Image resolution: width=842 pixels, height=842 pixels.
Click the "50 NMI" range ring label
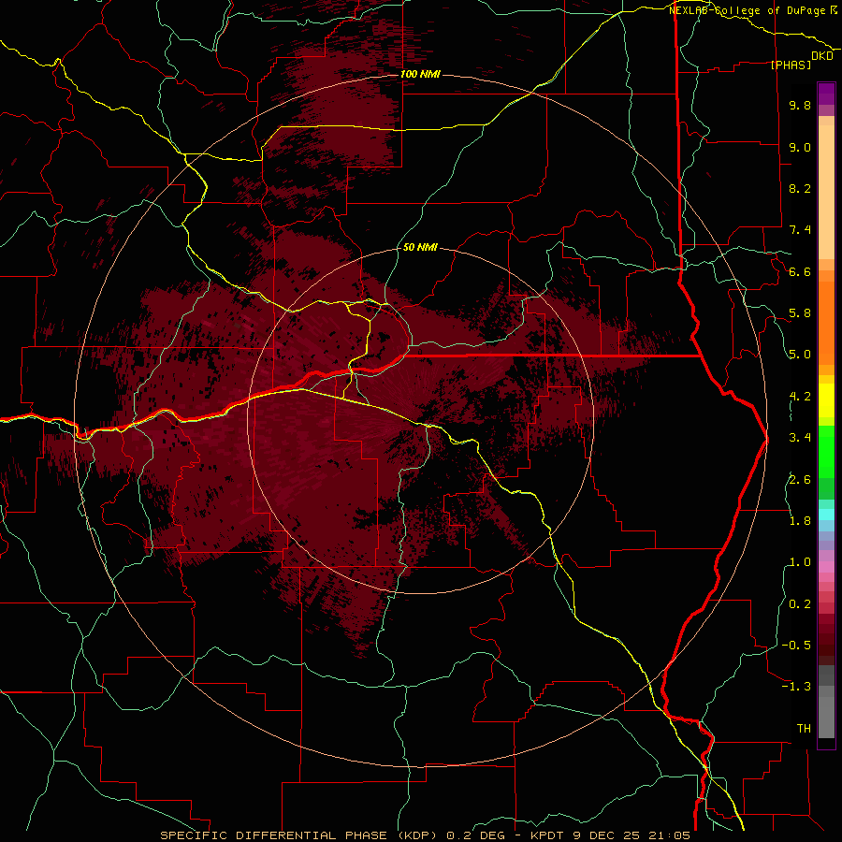point(420,247)
